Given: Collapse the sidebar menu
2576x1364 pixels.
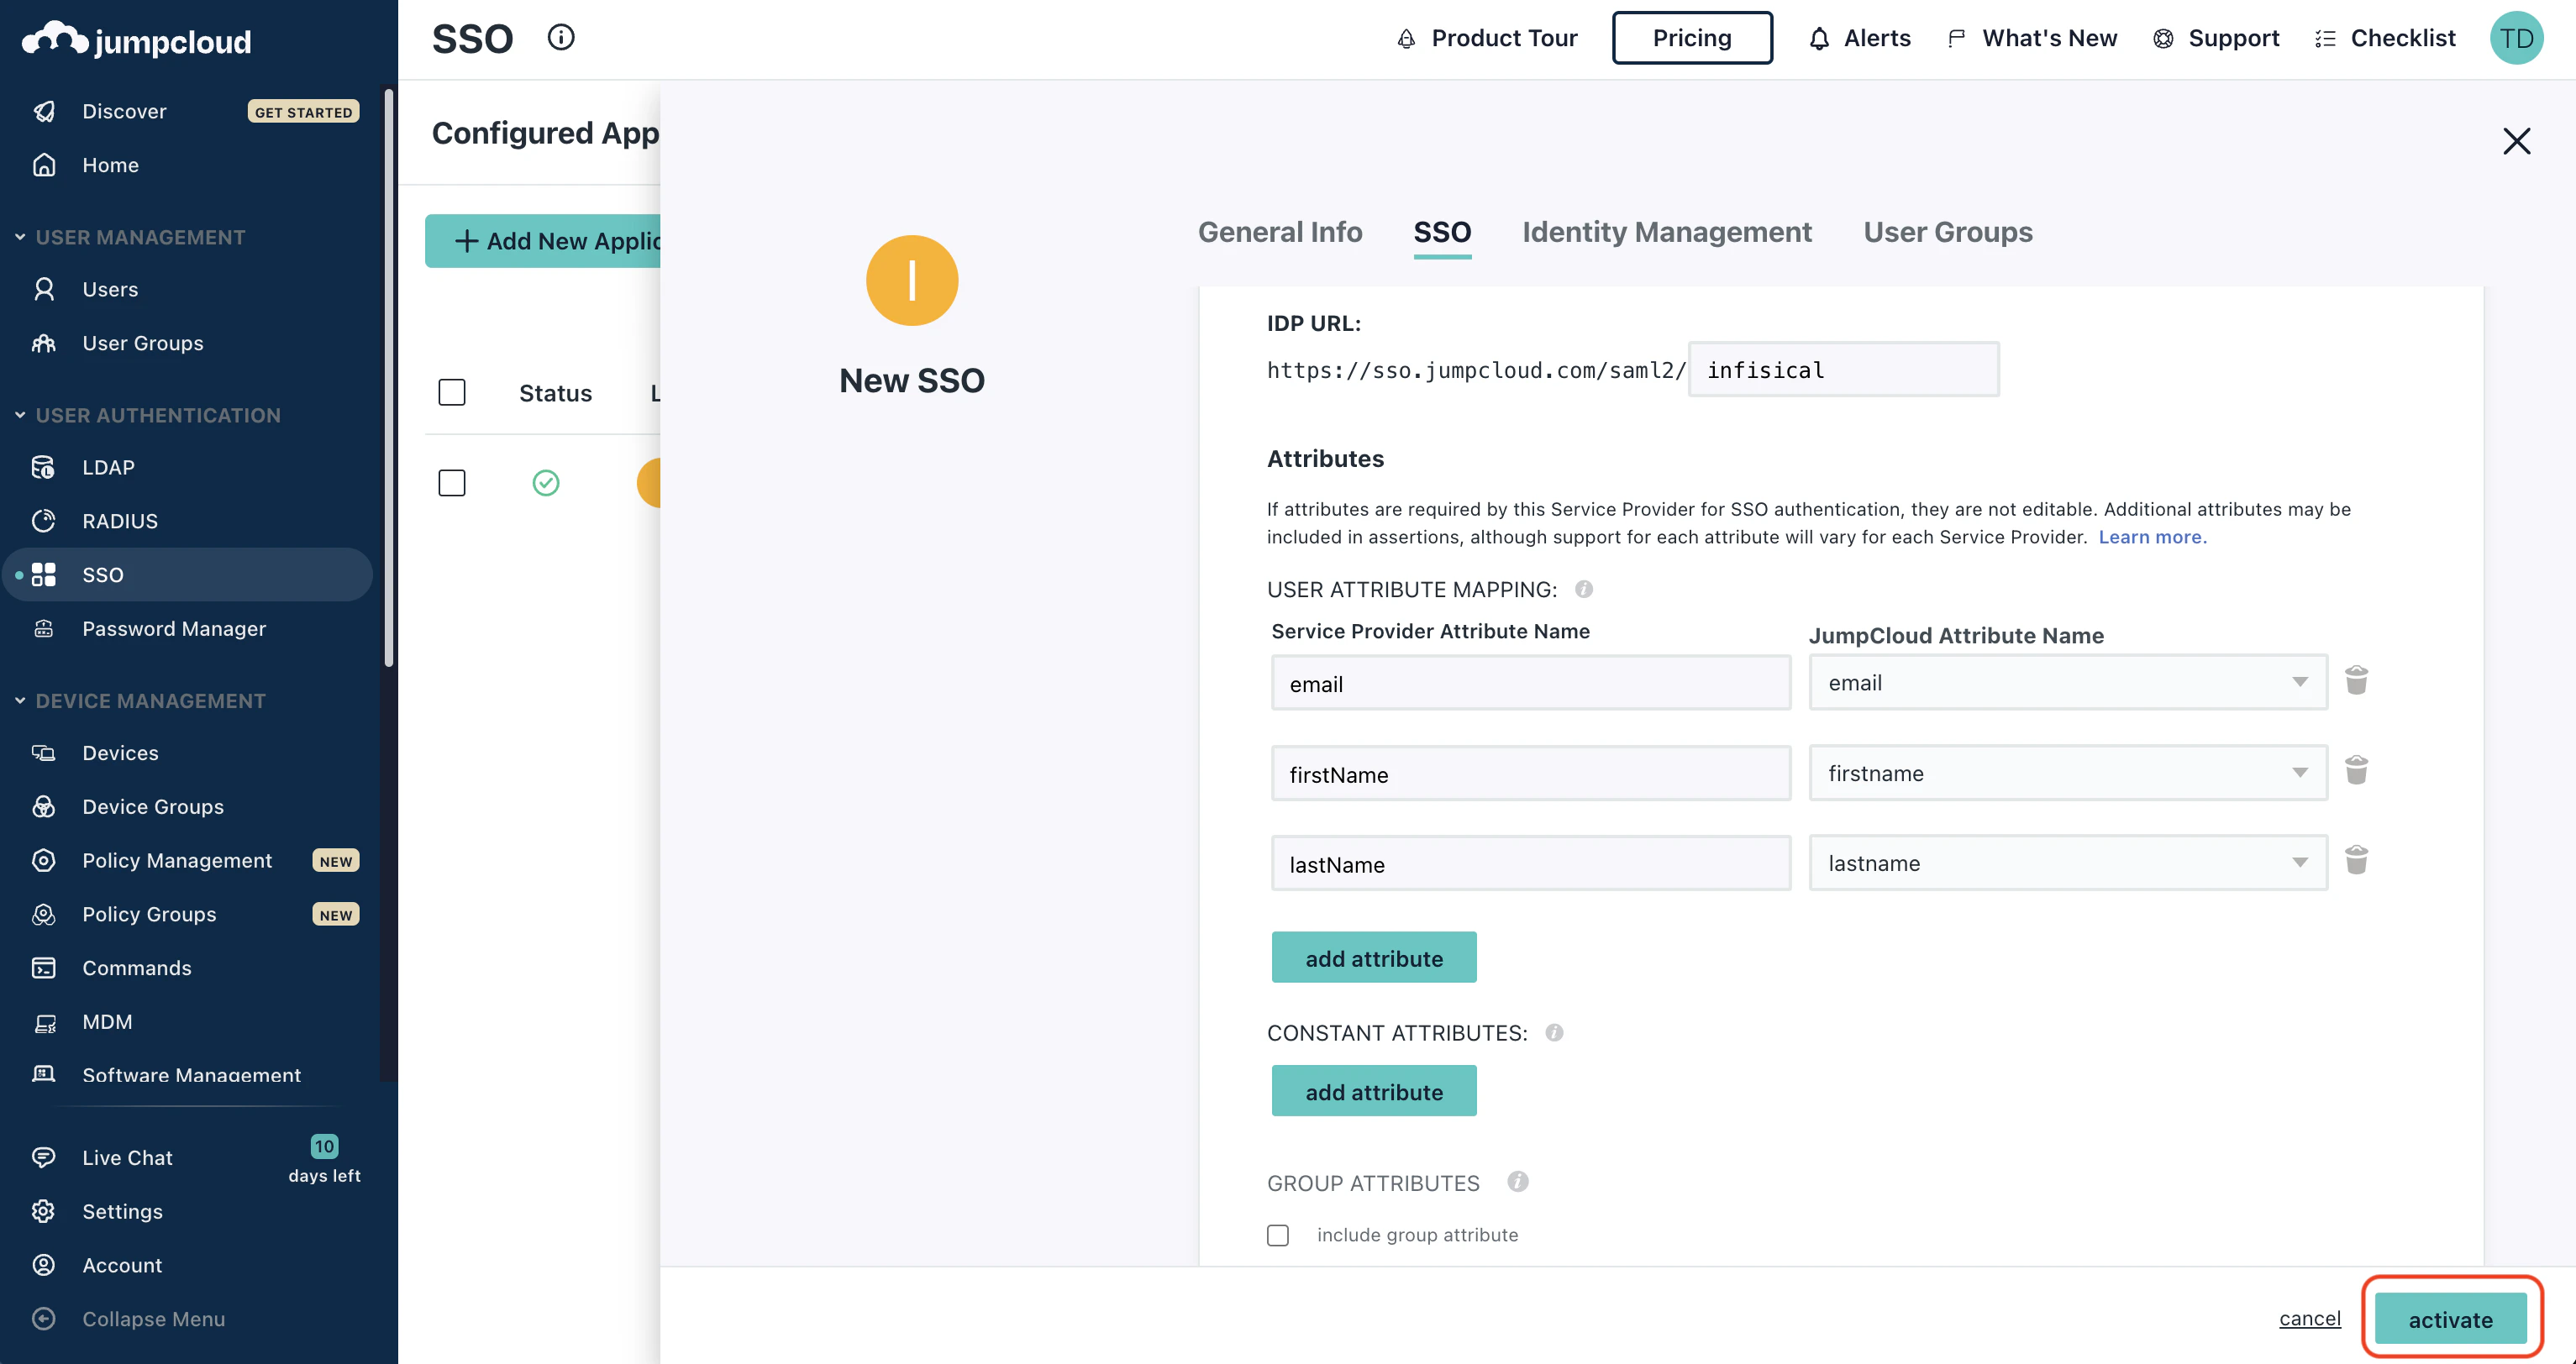Looking at the screenshot, I should tap(153, 1320).
